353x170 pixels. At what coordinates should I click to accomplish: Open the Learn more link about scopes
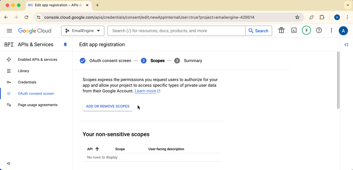pos(145,91)
